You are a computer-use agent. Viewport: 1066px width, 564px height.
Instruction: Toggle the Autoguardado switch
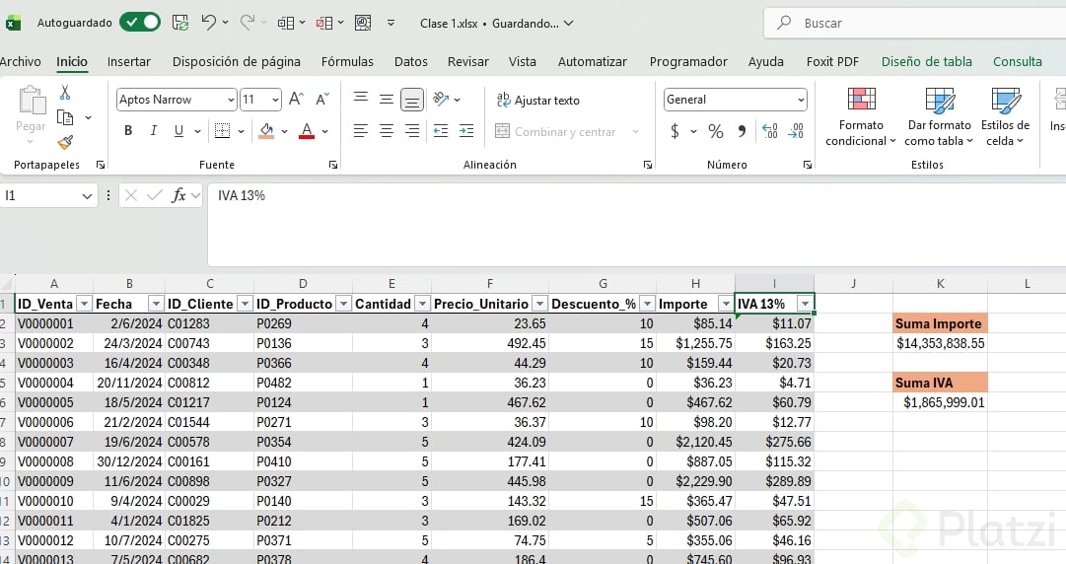pos(140,22)
